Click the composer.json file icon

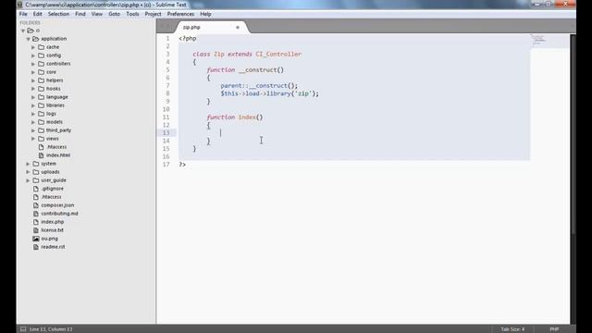click(36, 205)
